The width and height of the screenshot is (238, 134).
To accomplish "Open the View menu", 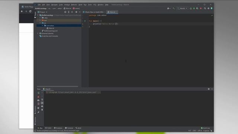I will [x=48, y=5].
